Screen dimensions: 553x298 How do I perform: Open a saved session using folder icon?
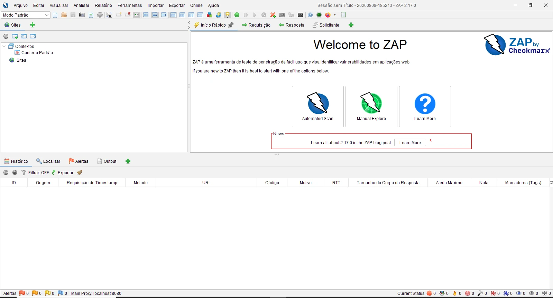(x=64, y=15)
